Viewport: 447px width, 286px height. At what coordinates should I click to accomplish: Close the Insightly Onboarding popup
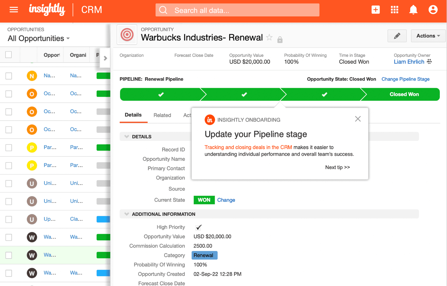(x=358, y=119)
